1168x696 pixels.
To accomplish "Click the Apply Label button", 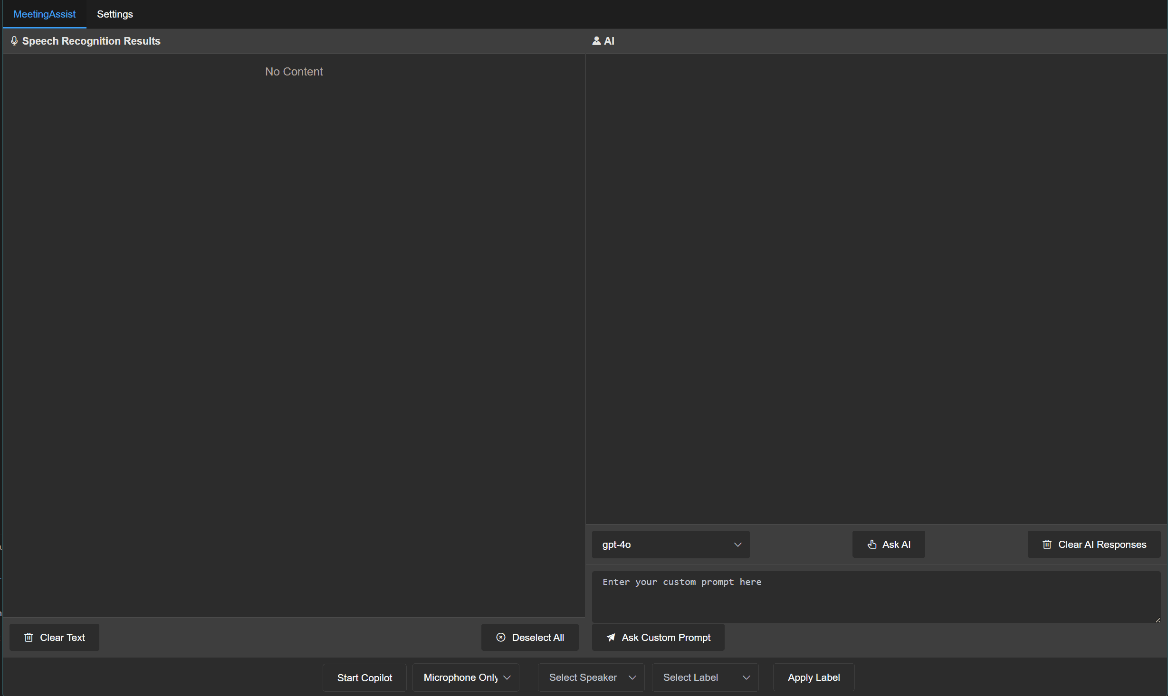I will 814,678.
